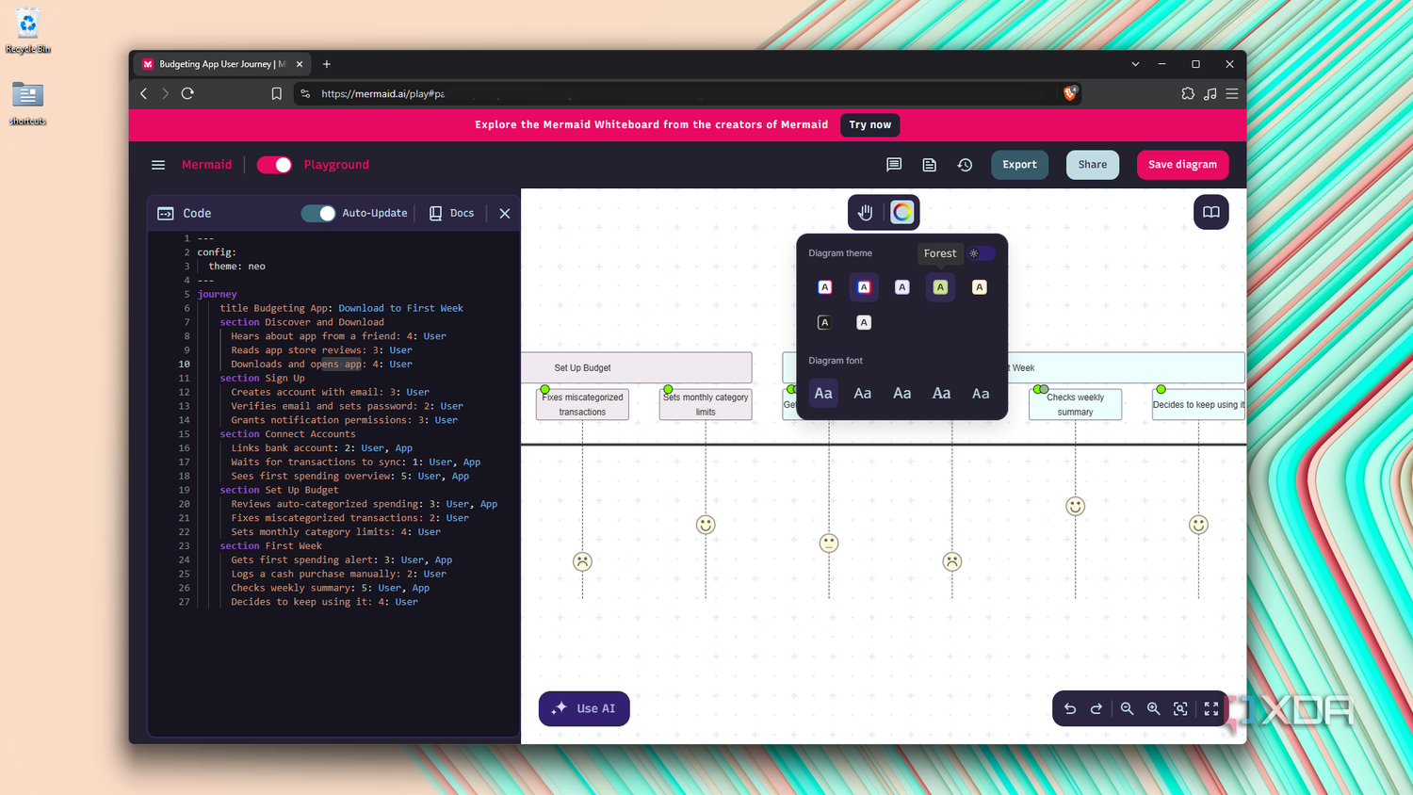Zoom in on the diagram
Screen dimensions: 1413x795
tap(1153, 708)
